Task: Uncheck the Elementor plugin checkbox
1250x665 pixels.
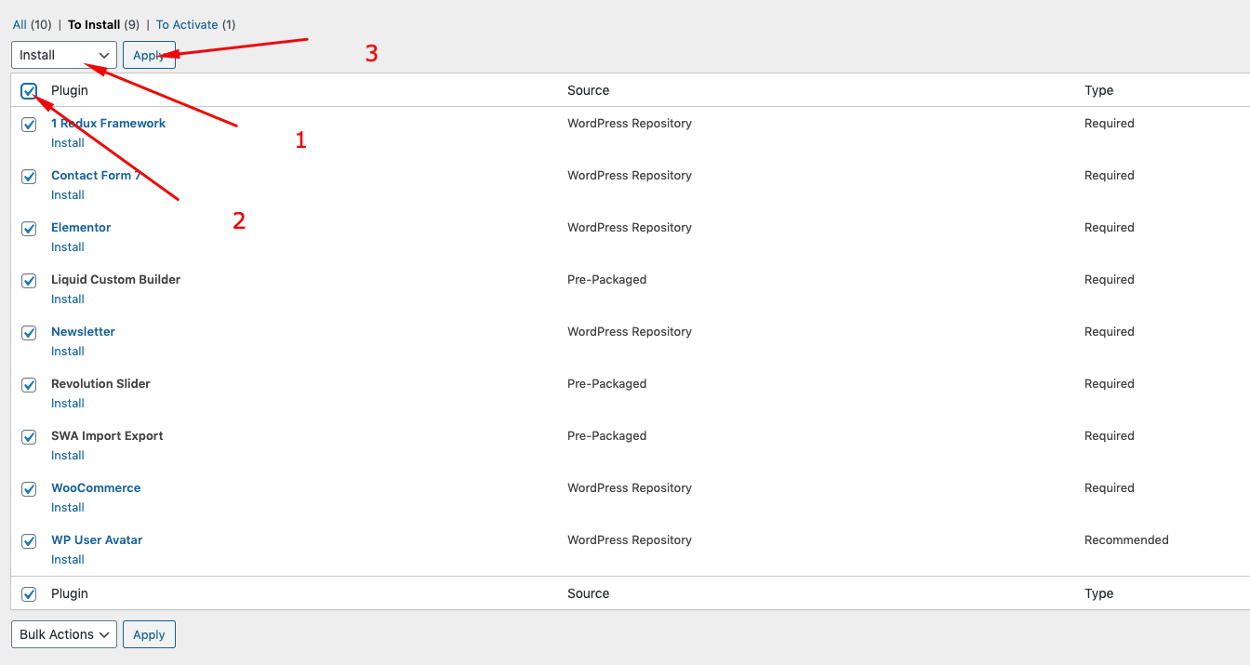Action: point(29,229)
